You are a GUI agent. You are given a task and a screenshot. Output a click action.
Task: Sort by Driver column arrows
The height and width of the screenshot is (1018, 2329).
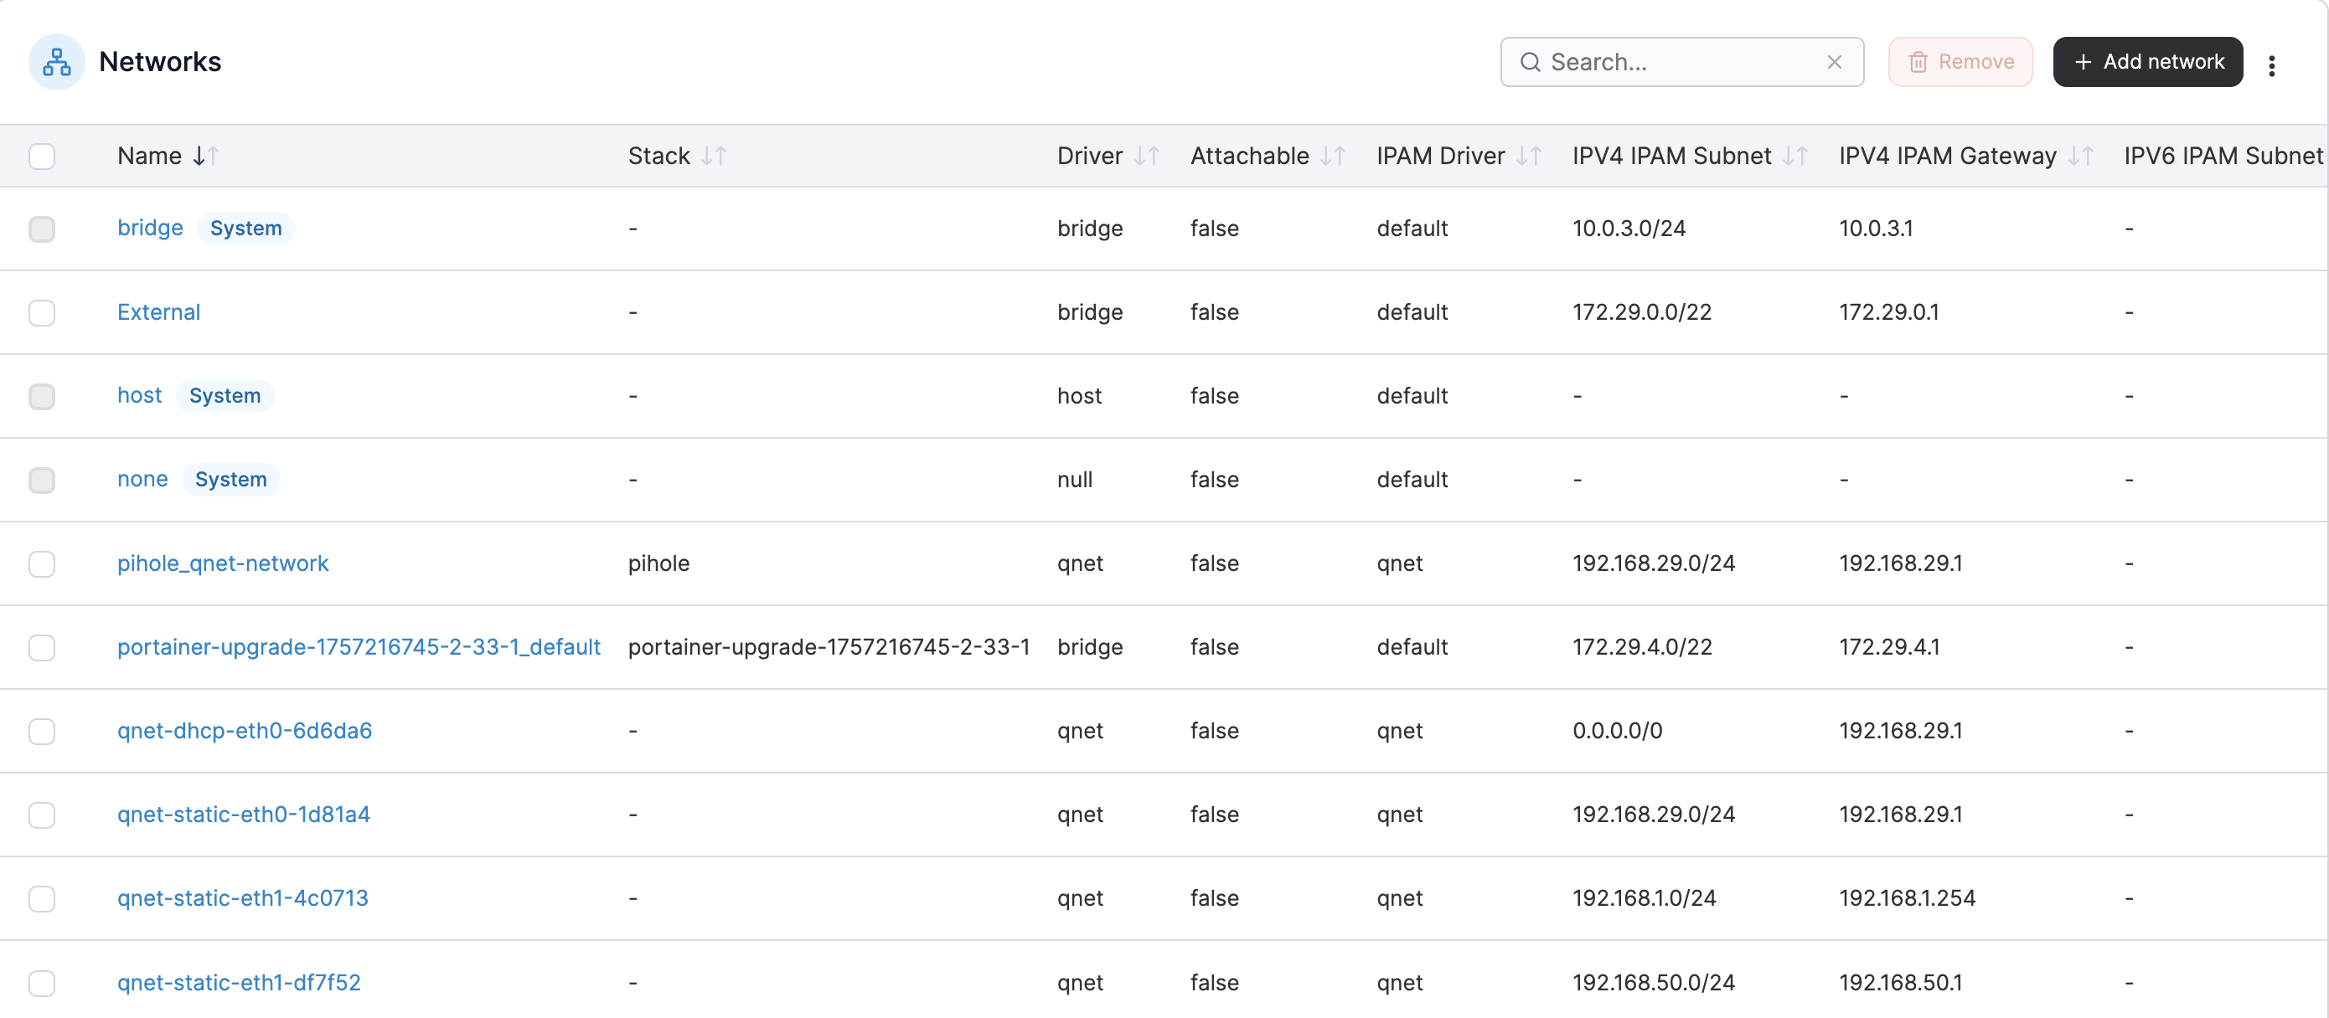pyautogui.click(x=1146, y=157)
